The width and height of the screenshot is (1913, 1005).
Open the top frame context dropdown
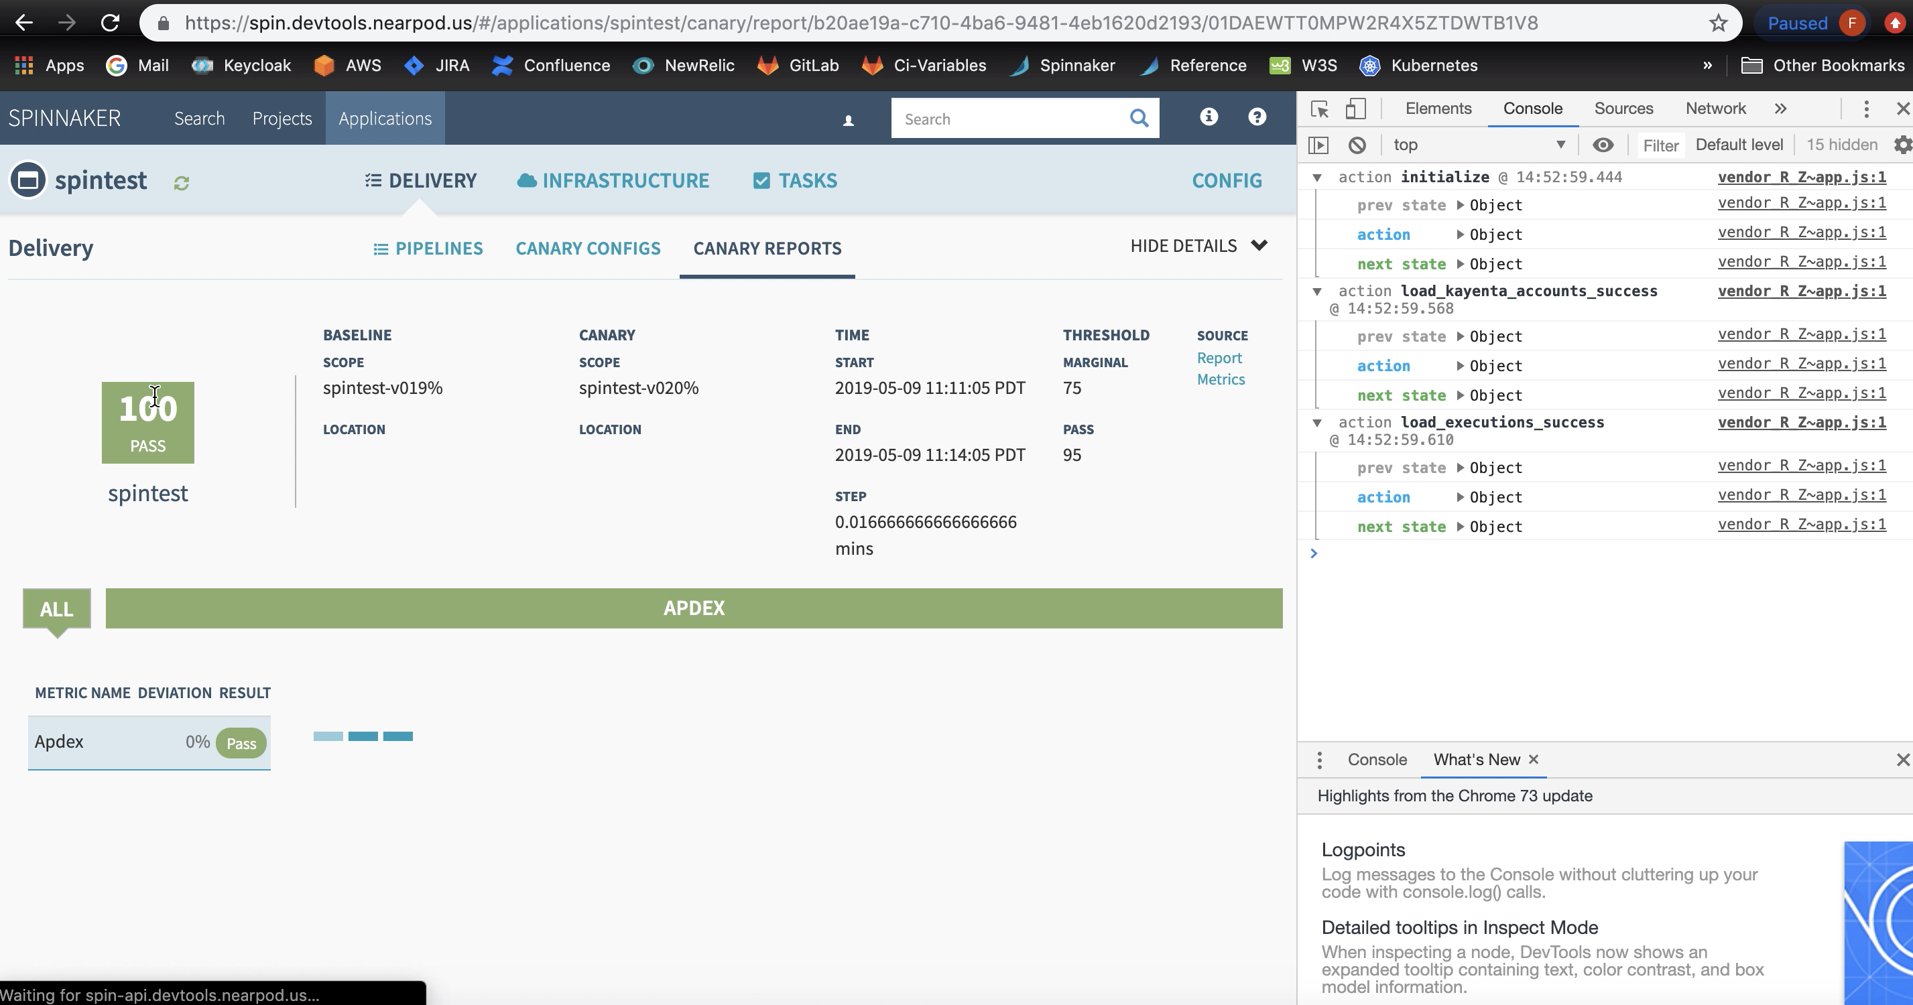click(1478, 145)
